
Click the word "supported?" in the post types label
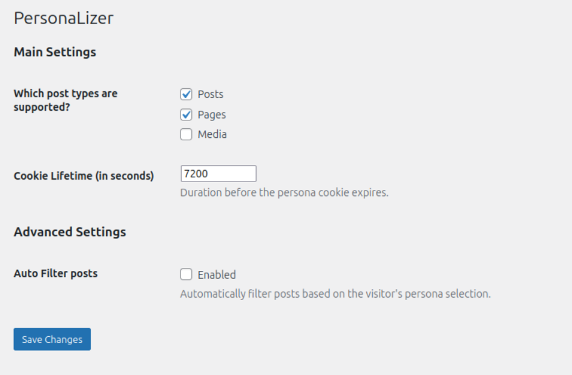click(42, 106)
